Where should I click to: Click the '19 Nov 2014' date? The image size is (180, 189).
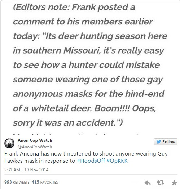point(36,170)
